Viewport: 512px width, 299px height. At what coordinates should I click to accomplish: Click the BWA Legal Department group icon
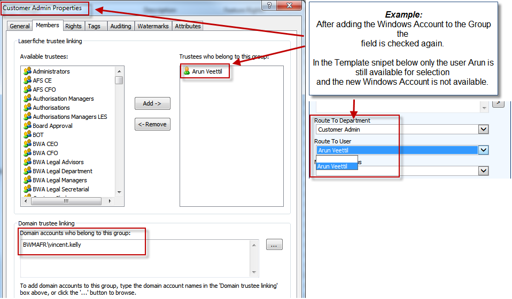[27, 171]
